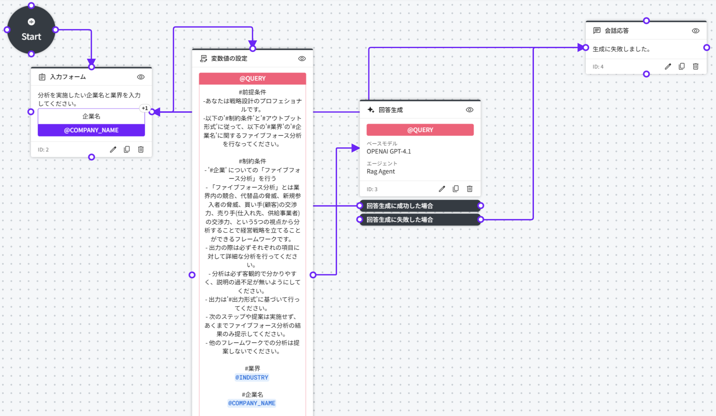Click the @INDUSTRY variable tag in prompt
716x416 pixels.
[252, 377]
